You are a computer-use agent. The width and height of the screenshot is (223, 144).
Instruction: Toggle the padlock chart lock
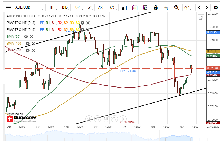[x=156, y=7]
